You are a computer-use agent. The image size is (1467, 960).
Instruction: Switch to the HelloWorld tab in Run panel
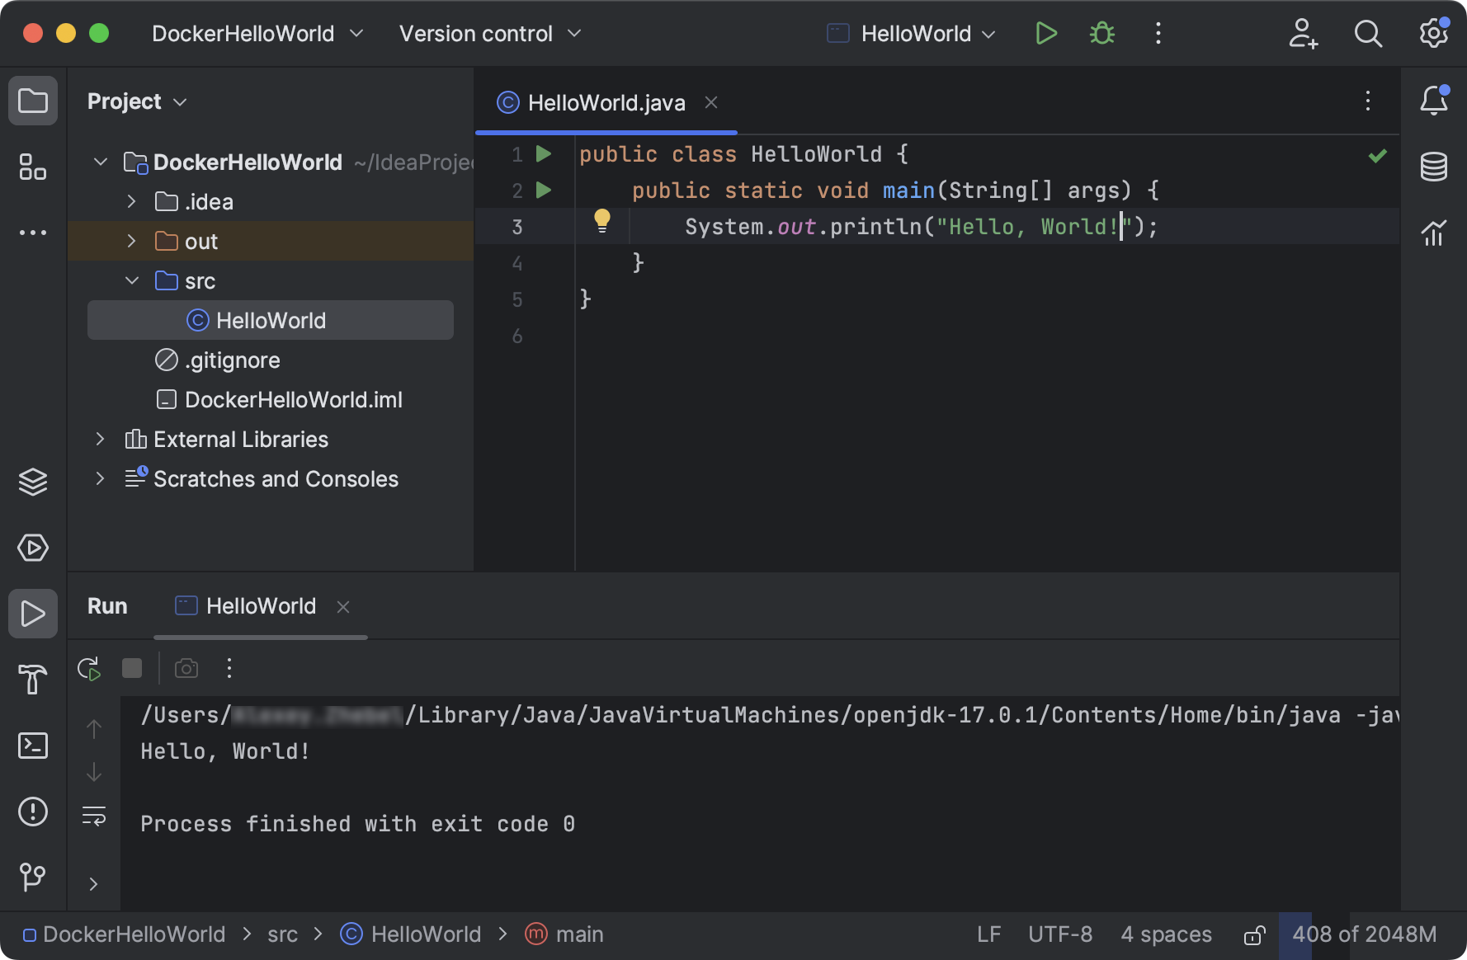click(x=260, y=606)
